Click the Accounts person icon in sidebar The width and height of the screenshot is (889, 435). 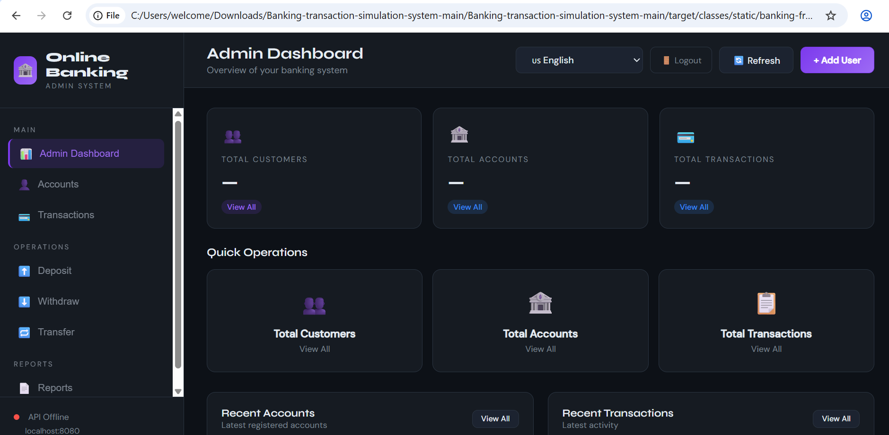tap(24, 185)
